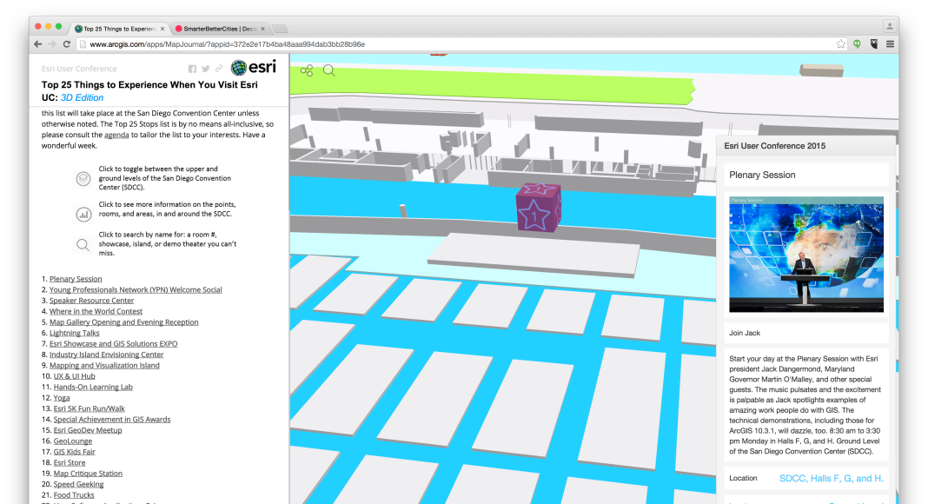Open the Esri Store item
928x504 pixels.
point(70,462)
